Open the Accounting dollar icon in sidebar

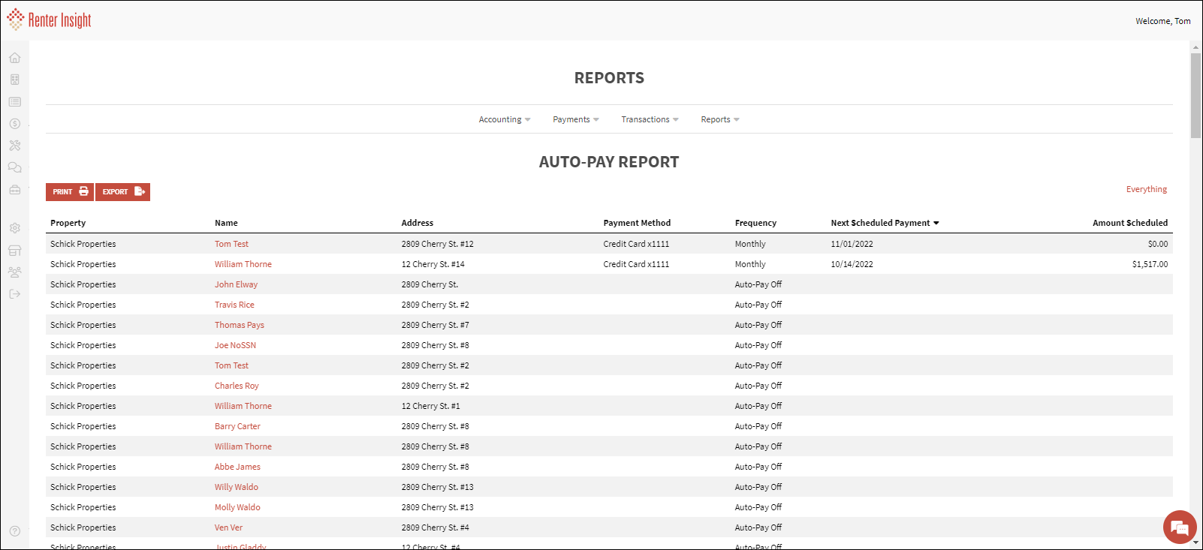click(x=14, y=124)
